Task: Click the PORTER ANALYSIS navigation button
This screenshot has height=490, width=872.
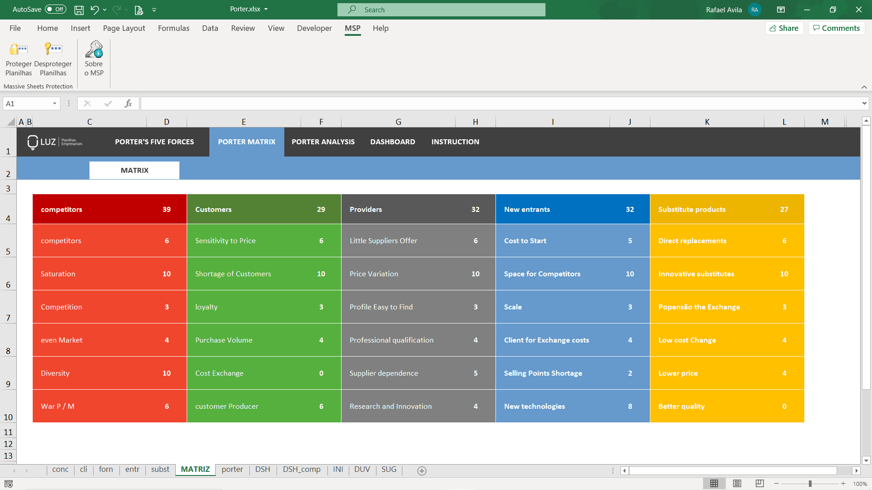Action: [323, 142]
